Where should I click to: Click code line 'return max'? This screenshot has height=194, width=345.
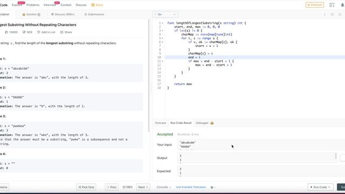click(x=183, y=84)
